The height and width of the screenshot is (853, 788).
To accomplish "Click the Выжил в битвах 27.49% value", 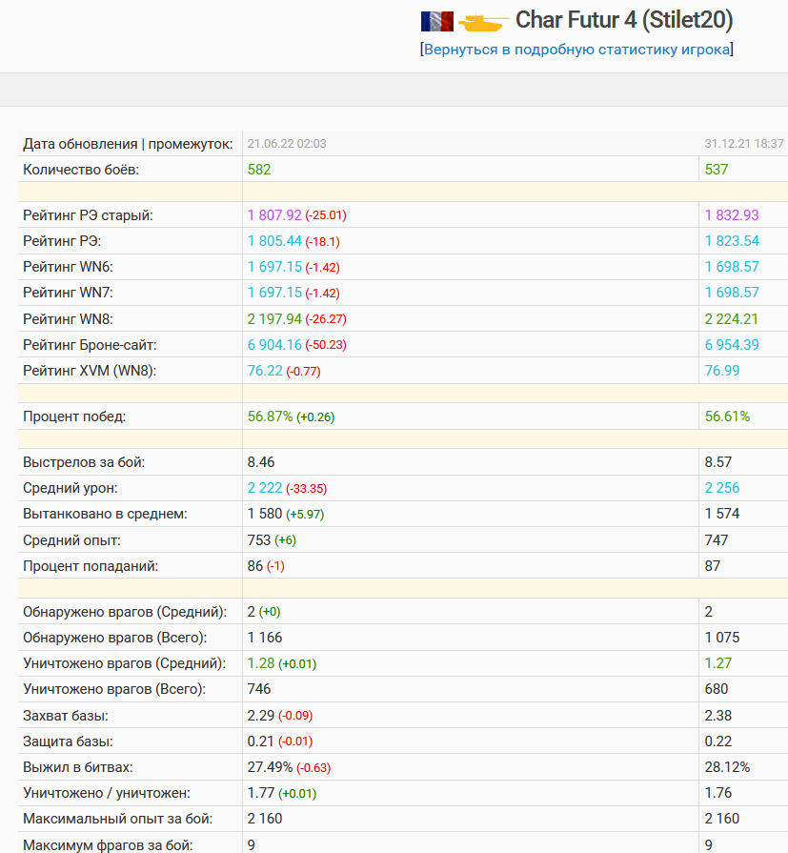I will click(x=270, y=767).
